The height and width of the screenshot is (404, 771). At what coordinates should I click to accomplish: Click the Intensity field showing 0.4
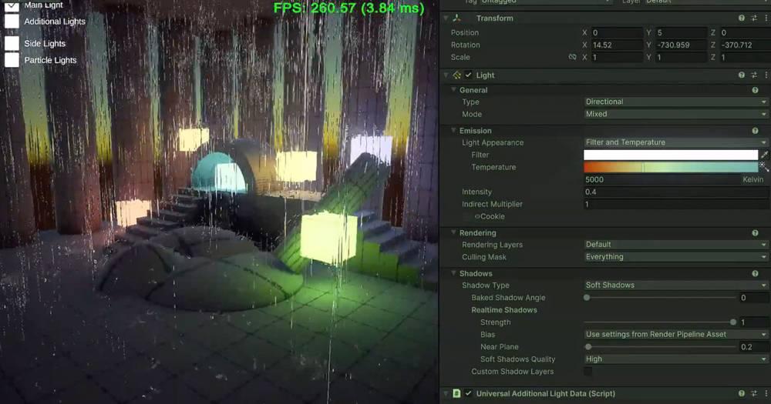pyautogui.click(x=676, y=192)
